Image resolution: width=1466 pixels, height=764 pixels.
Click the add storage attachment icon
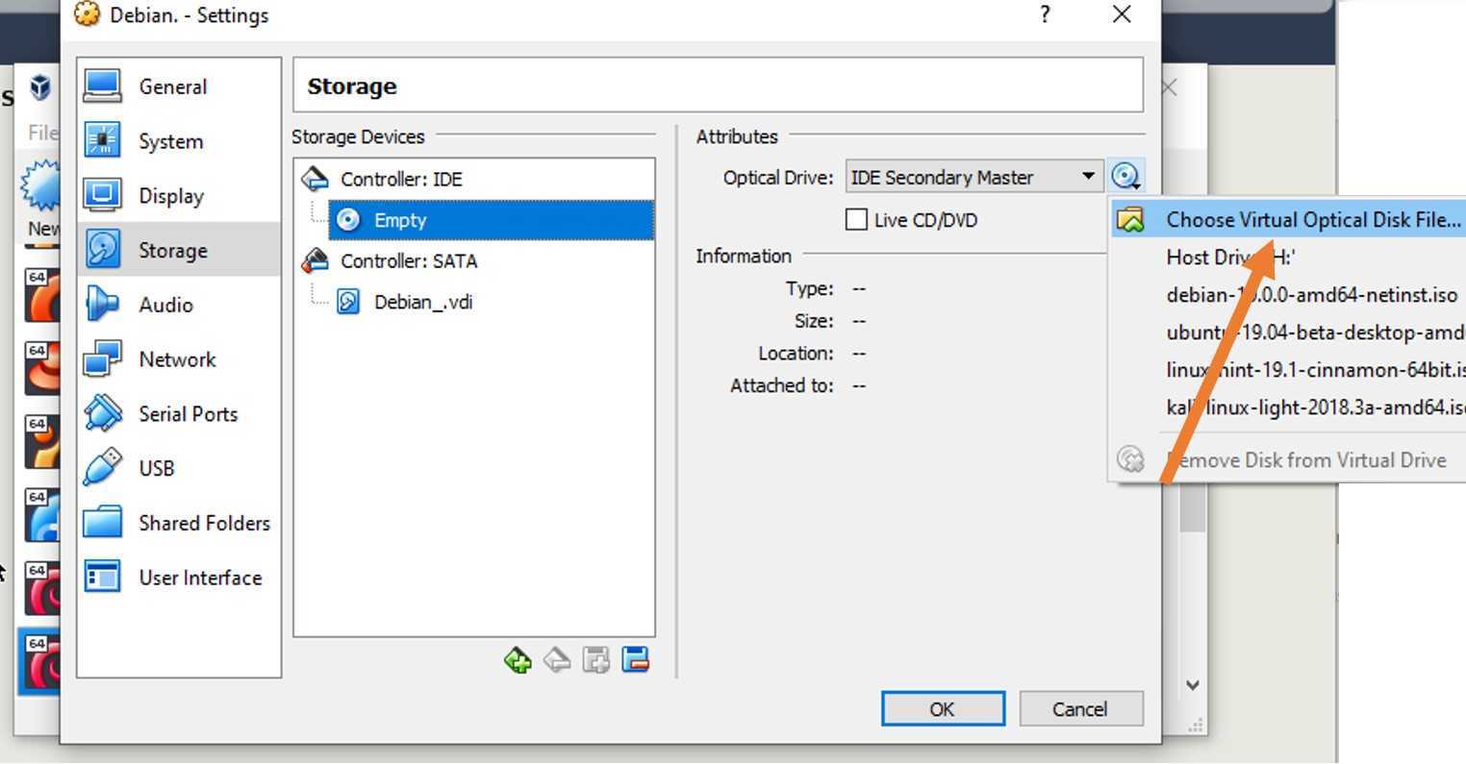596,660
